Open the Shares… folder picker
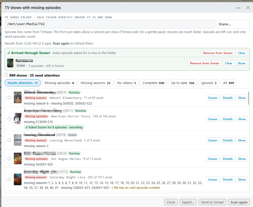The height and width of the screenshot is (207, 253). coord(233,24)
